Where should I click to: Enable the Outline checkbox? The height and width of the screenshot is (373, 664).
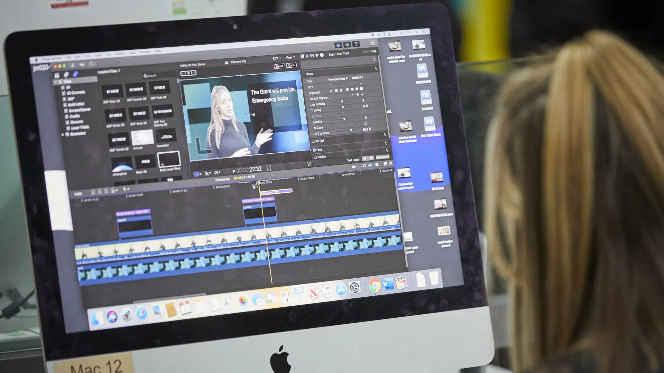pyautogui.click(x=315, y=157)
